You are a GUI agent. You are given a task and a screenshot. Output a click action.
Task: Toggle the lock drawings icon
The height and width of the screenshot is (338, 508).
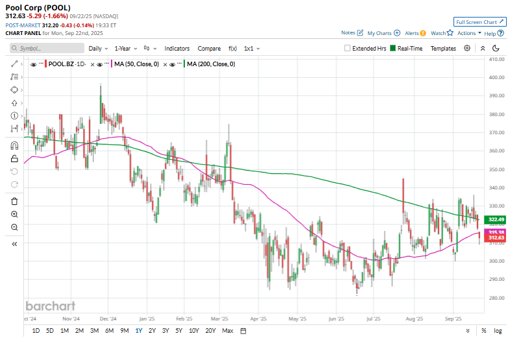14,158
